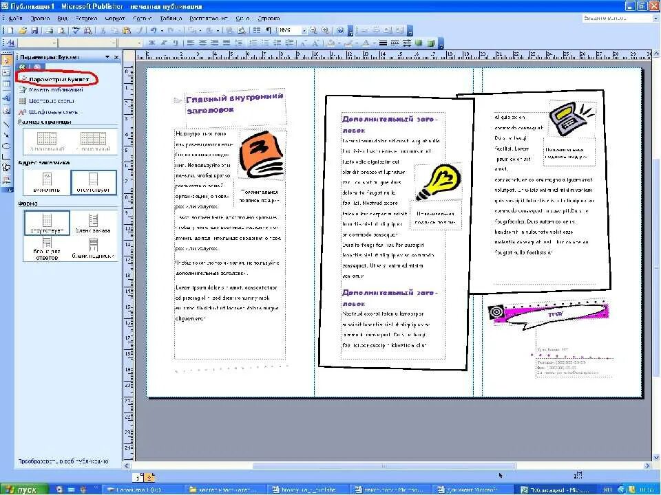Viewport: 661px width, 495px height.
Task: Select the 'Бланк заказа' form option
Action: point(93,223)
